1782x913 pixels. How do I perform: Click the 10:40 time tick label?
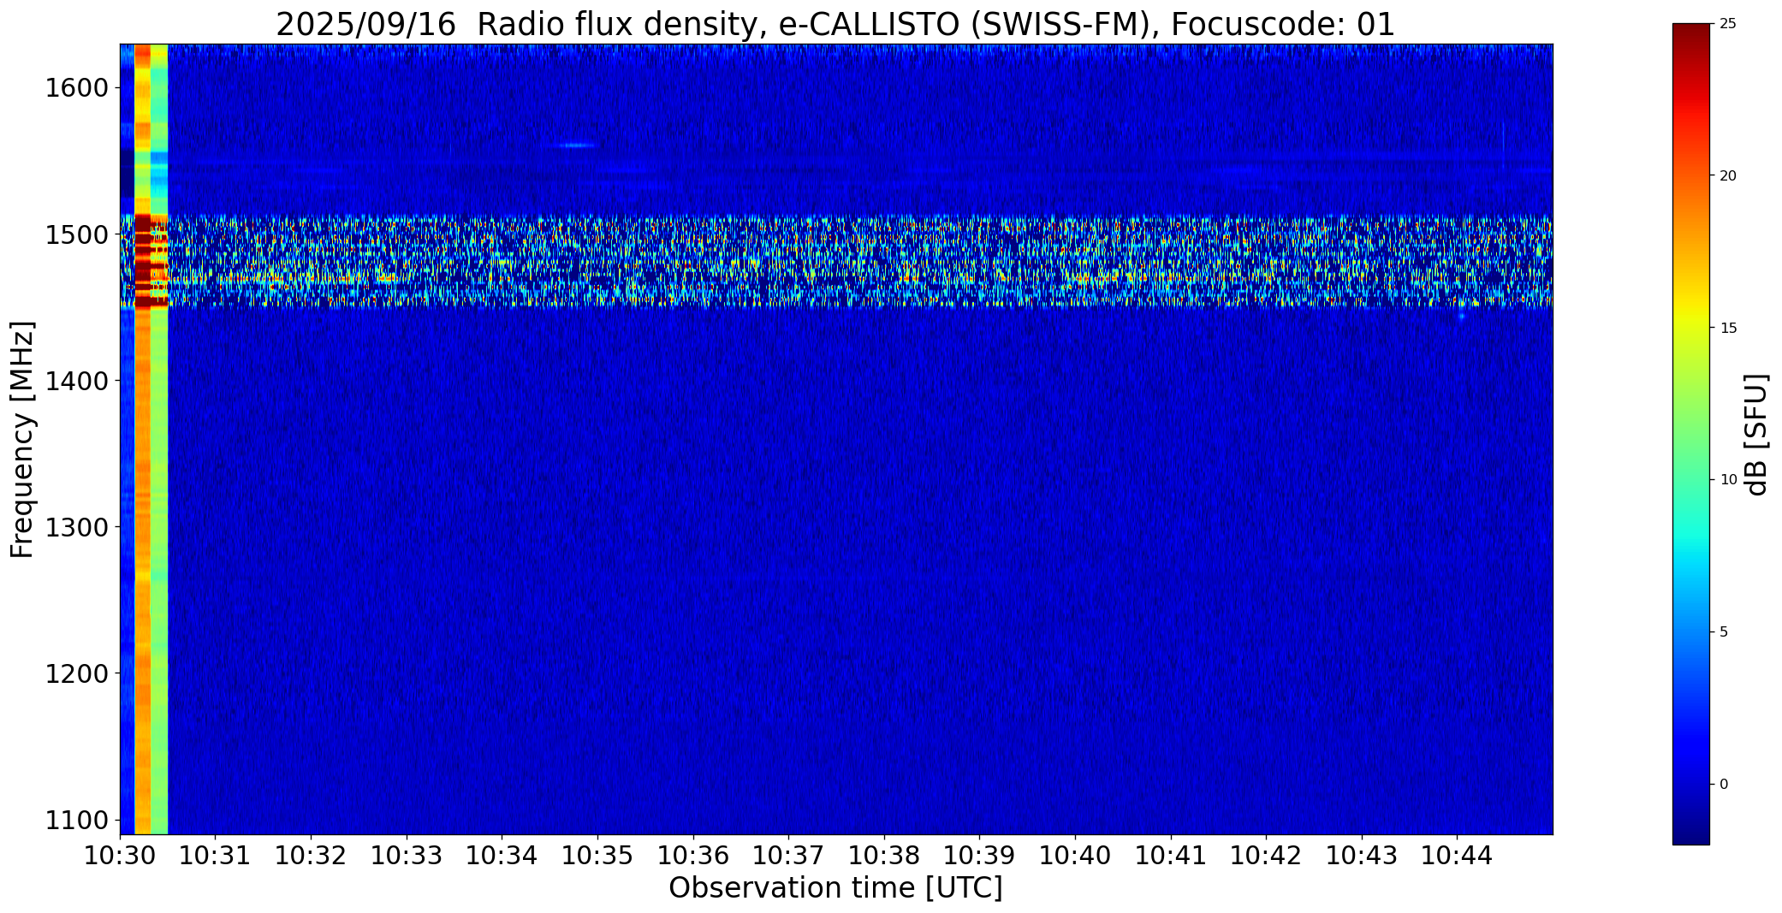coord(1075,855)
